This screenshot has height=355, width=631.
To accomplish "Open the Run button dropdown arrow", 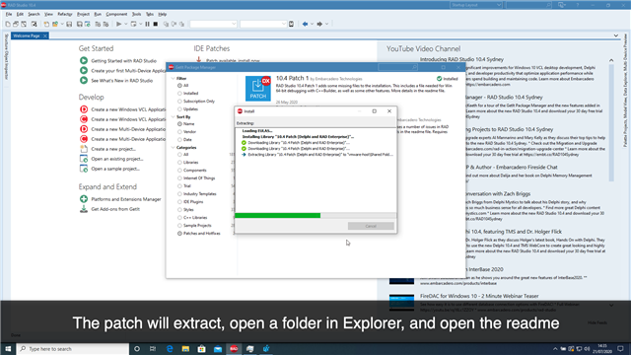I will point(125,24).
